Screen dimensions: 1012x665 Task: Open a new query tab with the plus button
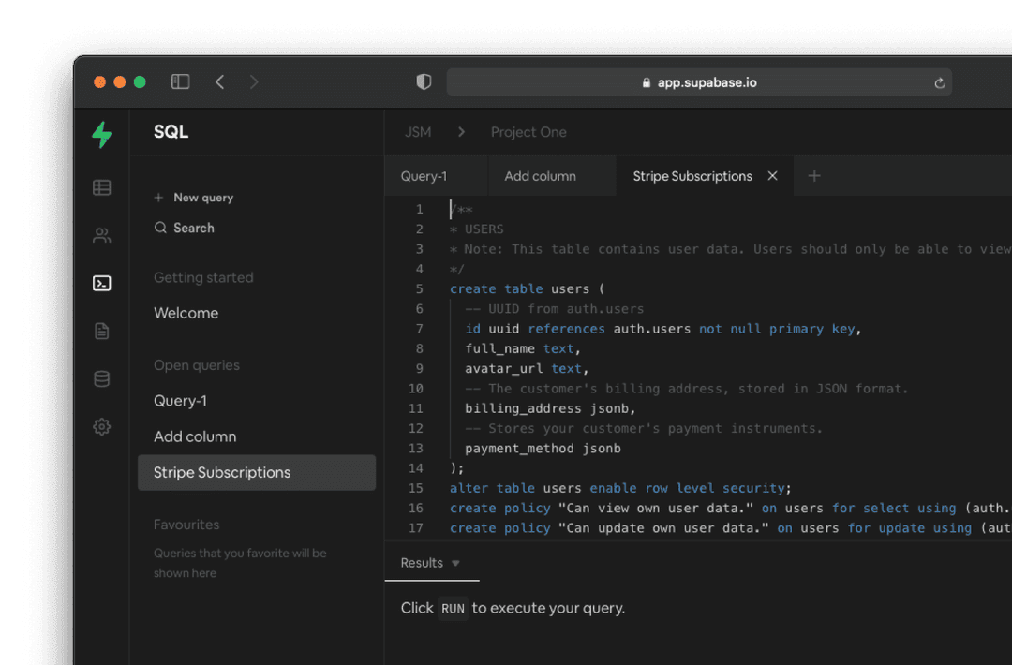point(813,175)
